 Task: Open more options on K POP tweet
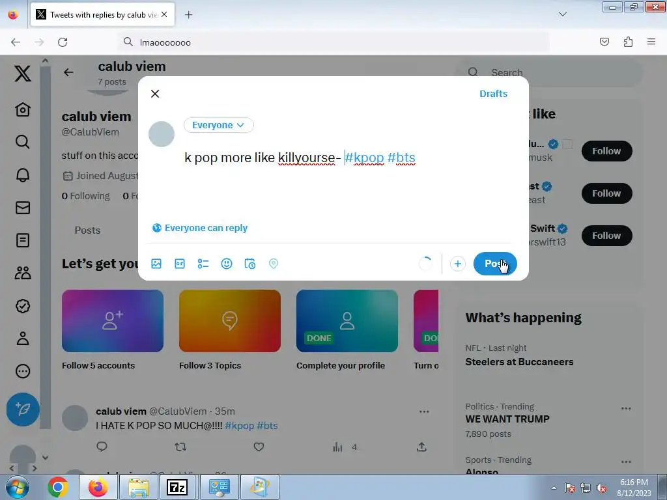click(x=424, y=411)
